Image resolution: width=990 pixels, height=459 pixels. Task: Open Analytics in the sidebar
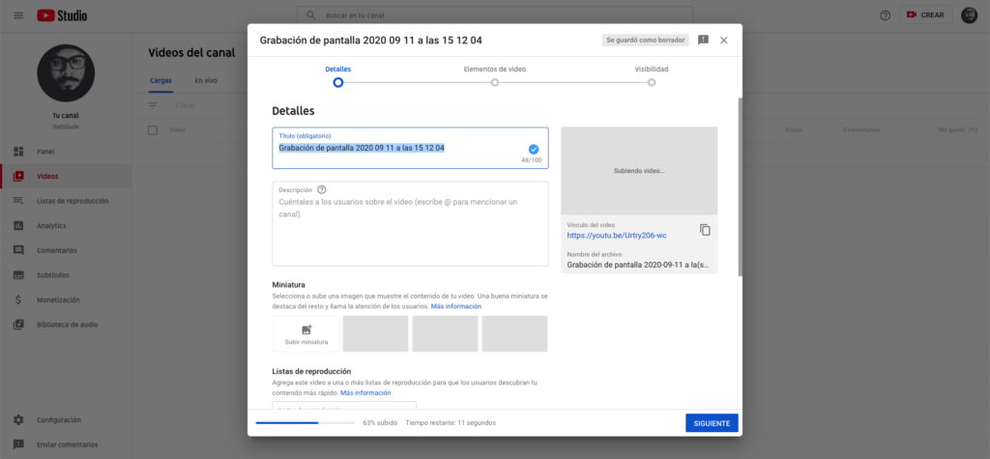tap(51, 225)
